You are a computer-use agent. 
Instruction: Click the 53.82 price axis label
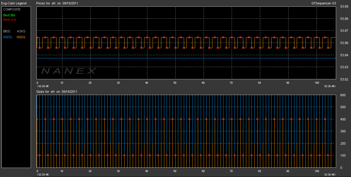click(x=344, y=79)
